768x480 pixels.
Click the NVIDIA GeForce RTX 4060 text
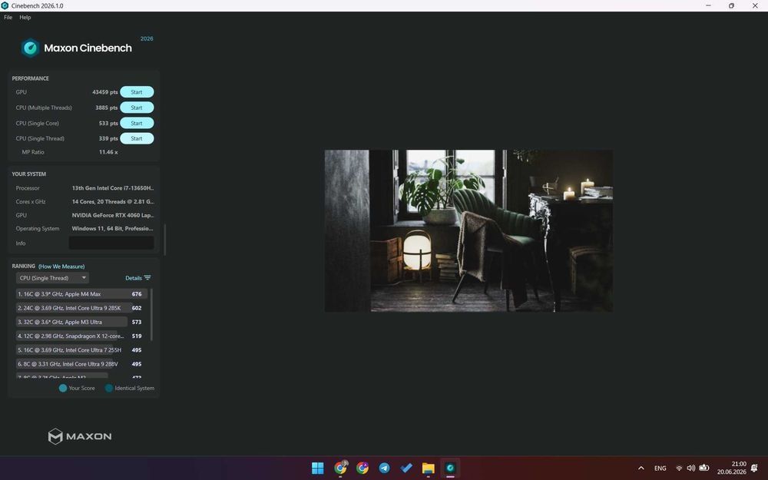coord(113,215)
